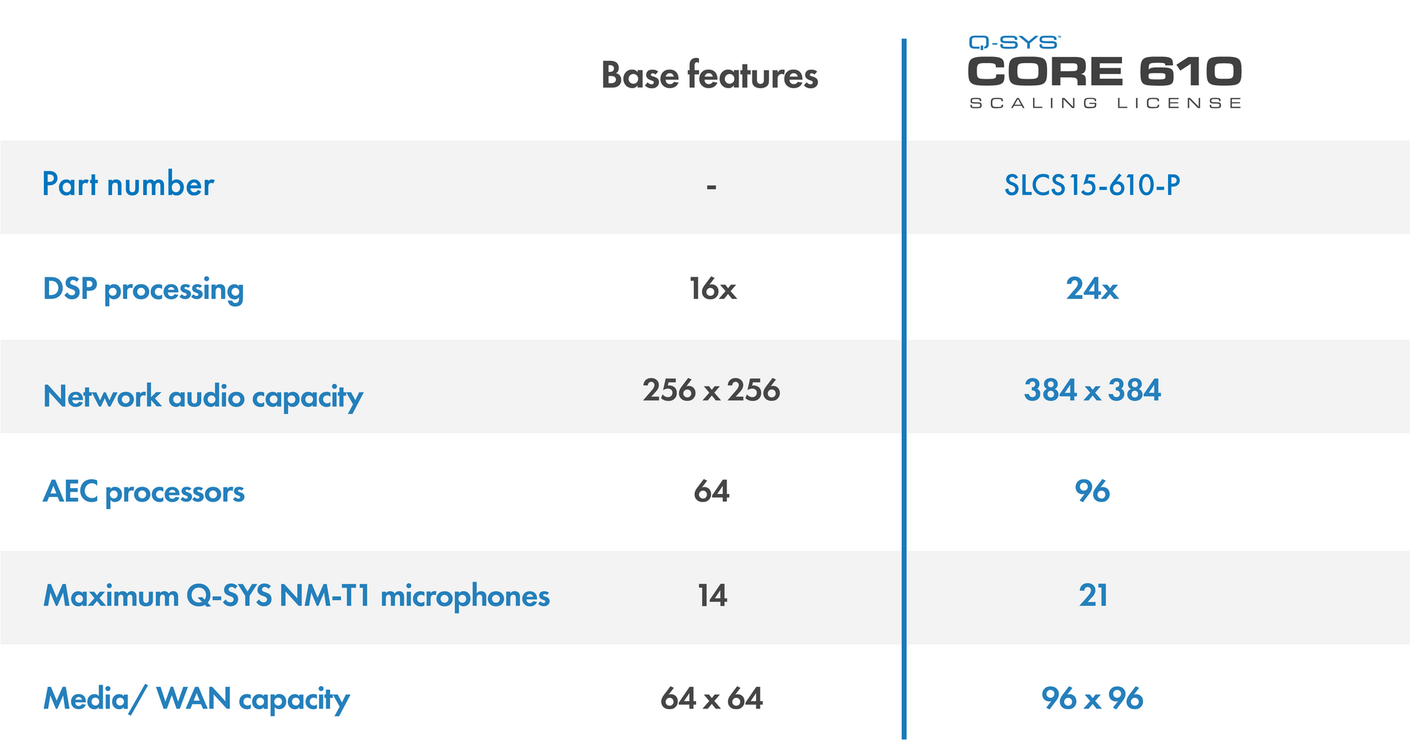Click the Network audio capacity label
The image size is (1410, 741).
(203, 397)
